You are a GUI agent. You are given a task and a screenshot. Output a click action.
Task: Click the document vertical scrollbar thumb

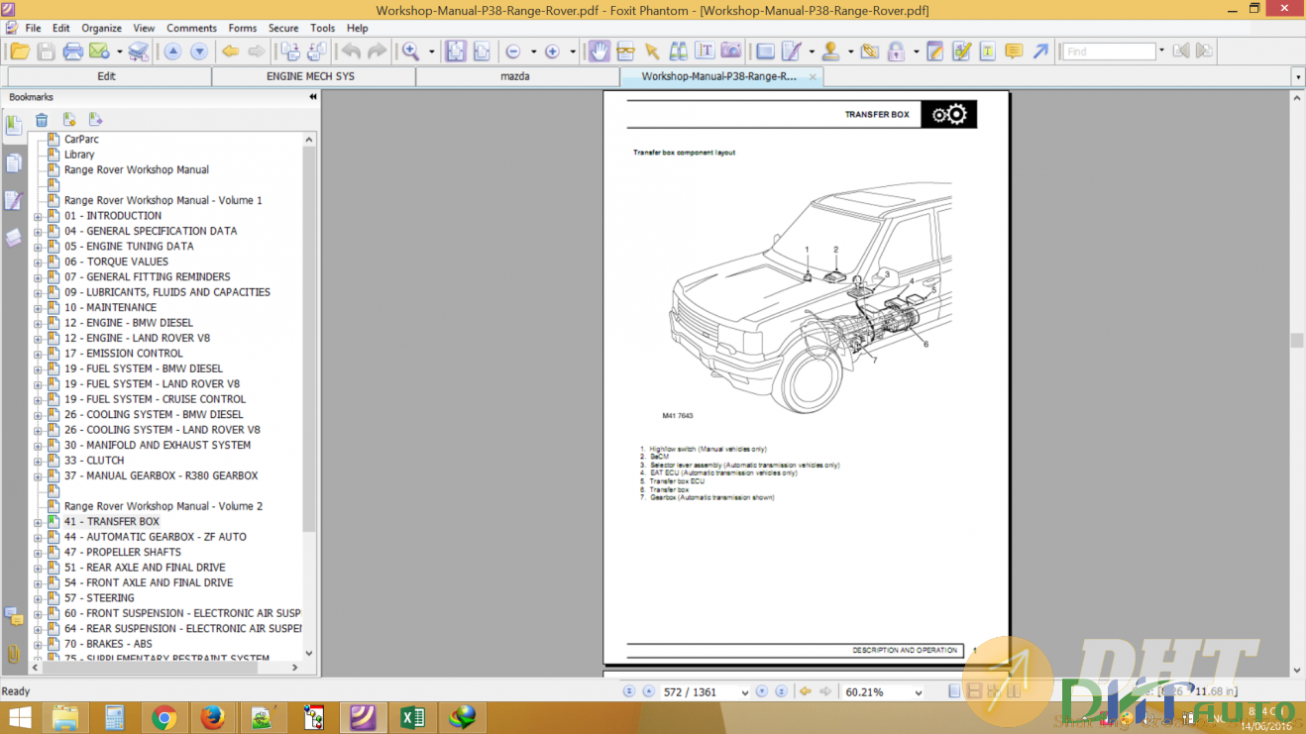coord(1296,340)
